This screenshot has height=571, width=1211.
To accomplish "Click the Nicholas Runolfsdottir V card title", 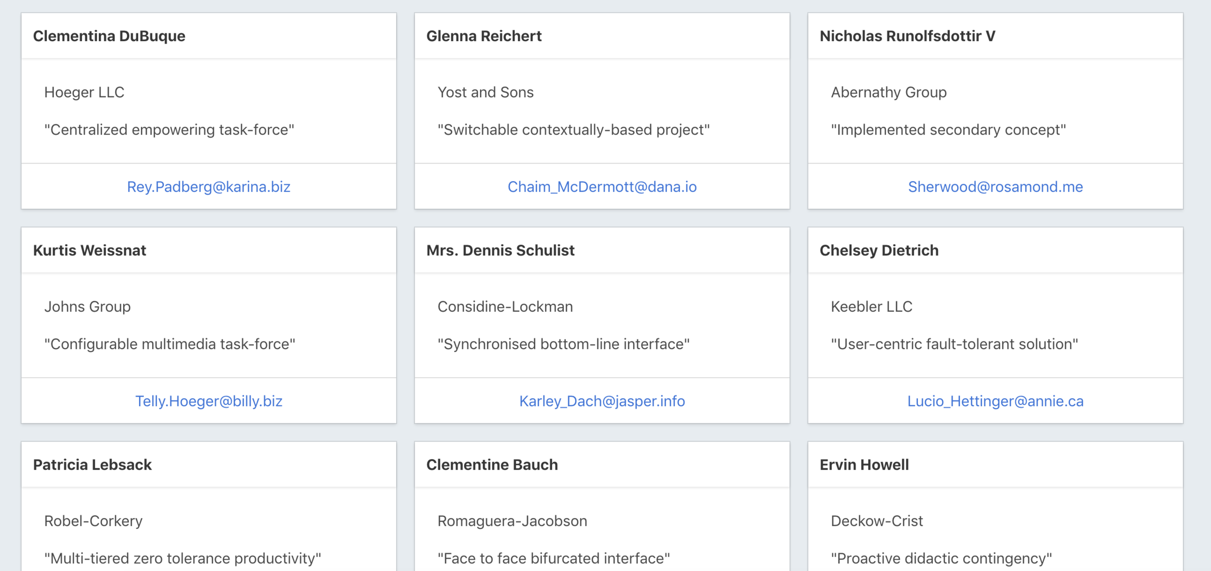I will point(907,36).
